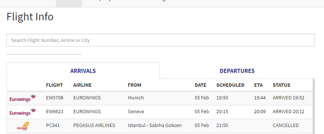Click the Eurowings logo for flight EW6623

click(23, 112)
